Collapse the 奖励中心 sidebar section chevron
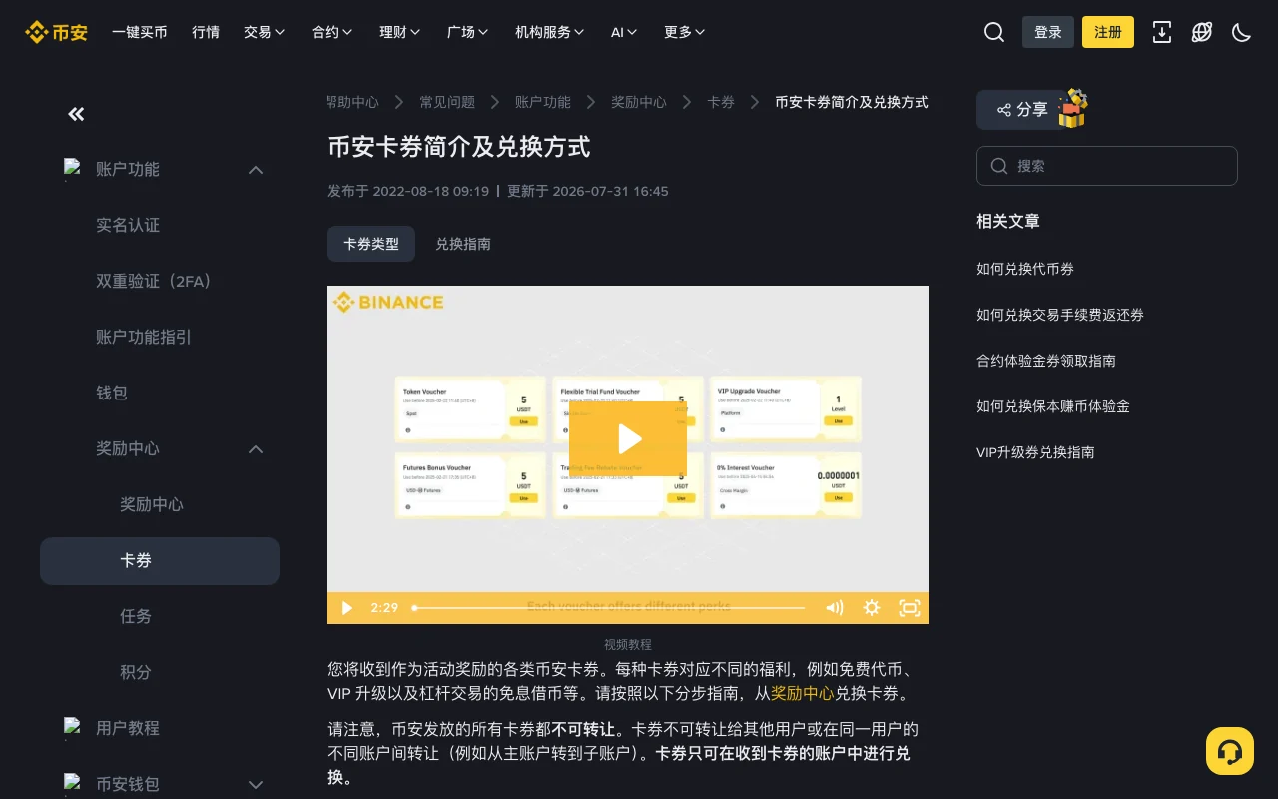1278x799 pixels. click(256, 449)
